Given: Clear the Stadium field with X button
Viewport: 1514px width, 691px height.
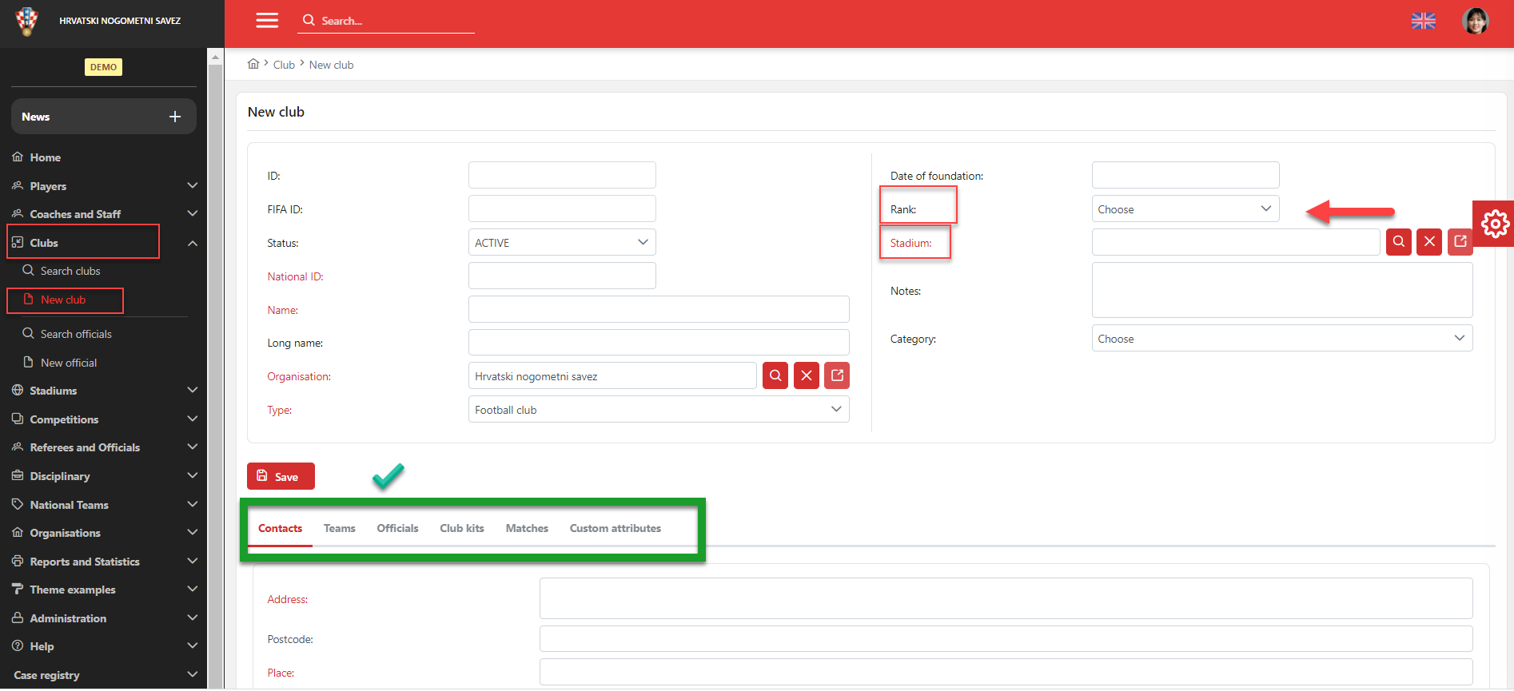Looking at the screenshot, I should [1429, 242].
